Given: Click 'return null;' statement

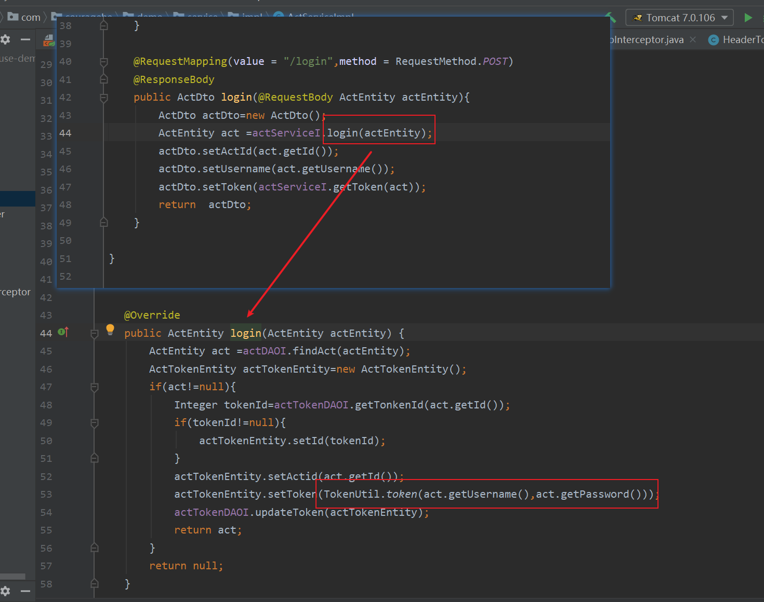Looking at the screenshot, I should [186, 566].
